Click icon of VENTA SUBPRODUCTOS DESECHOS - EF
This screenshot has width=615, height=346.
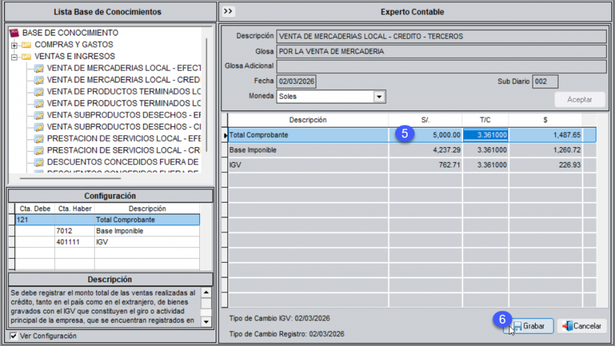click(x=39, y=116)
